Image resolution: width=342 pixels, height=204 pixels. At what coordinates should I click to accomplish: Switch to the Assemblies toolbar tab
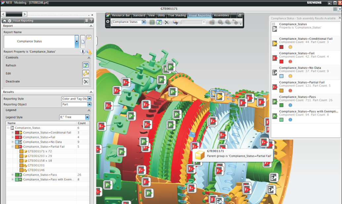point(221,15)
